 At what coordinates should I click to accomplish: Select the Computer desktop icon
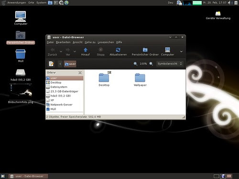click(21, 18)
